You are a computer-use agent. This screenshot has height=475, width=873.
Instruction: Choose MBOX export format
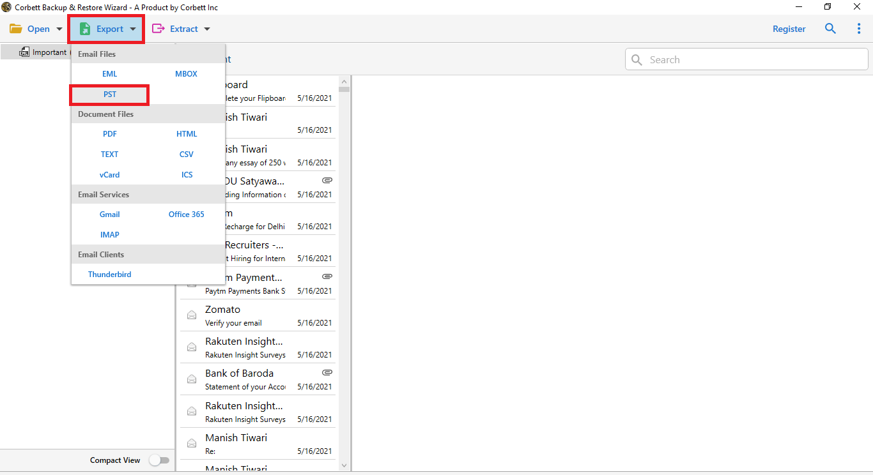pos(187,74)
